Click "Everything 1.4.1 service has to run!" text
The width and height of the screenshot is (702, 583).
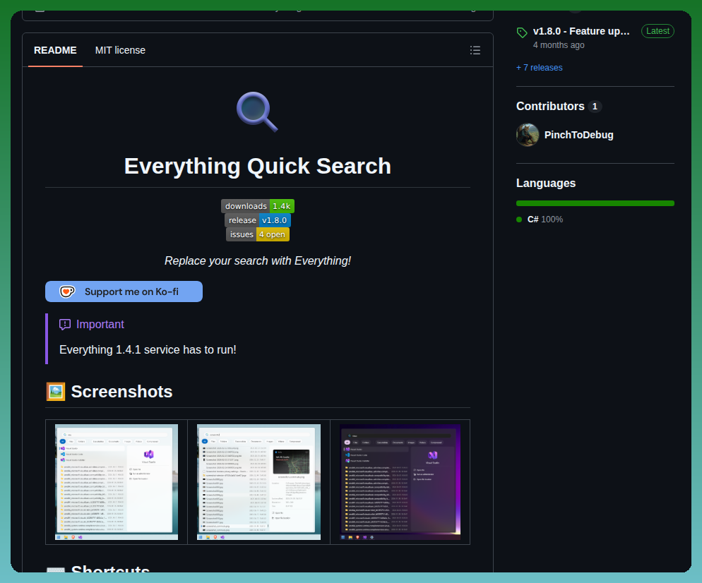pos(148,350)
